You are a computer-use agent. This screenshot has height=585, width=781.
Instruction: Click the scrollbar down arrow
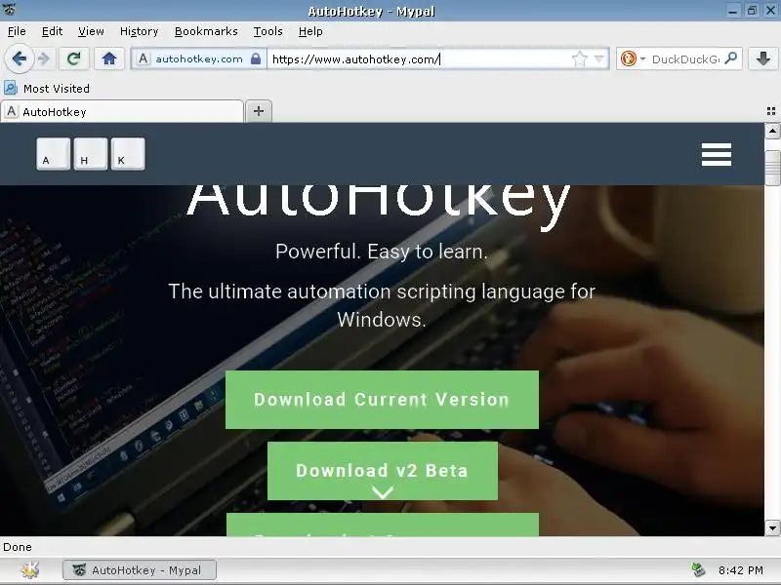click(x=772, y=527)
